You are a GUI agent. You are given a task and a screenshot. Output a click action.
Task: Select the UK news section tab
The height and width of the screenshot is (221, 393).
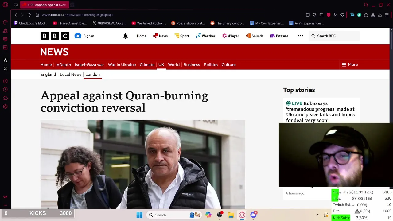point(161,65)
